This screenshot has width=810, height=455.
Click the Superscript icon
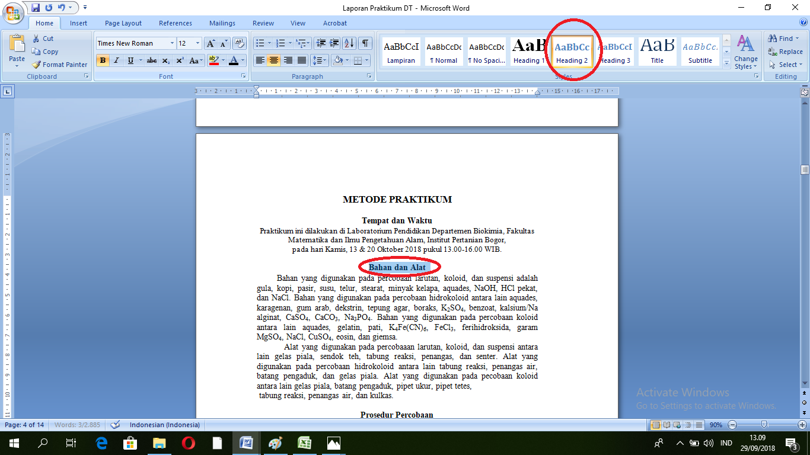coord(180,60)
